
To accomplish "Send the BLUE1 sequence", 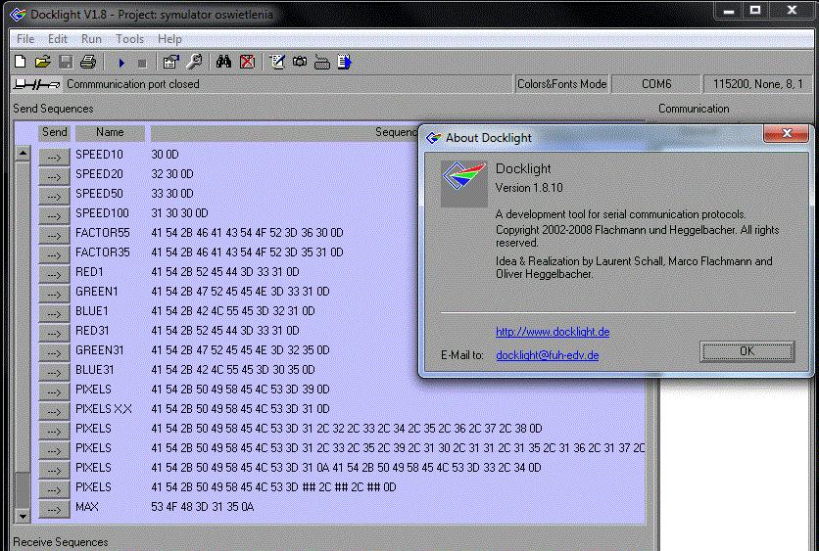I will pyautogui.click(x=54, y=313).
